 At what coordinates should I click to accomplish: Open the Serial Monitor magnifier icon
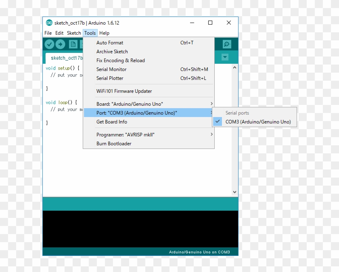226,44
